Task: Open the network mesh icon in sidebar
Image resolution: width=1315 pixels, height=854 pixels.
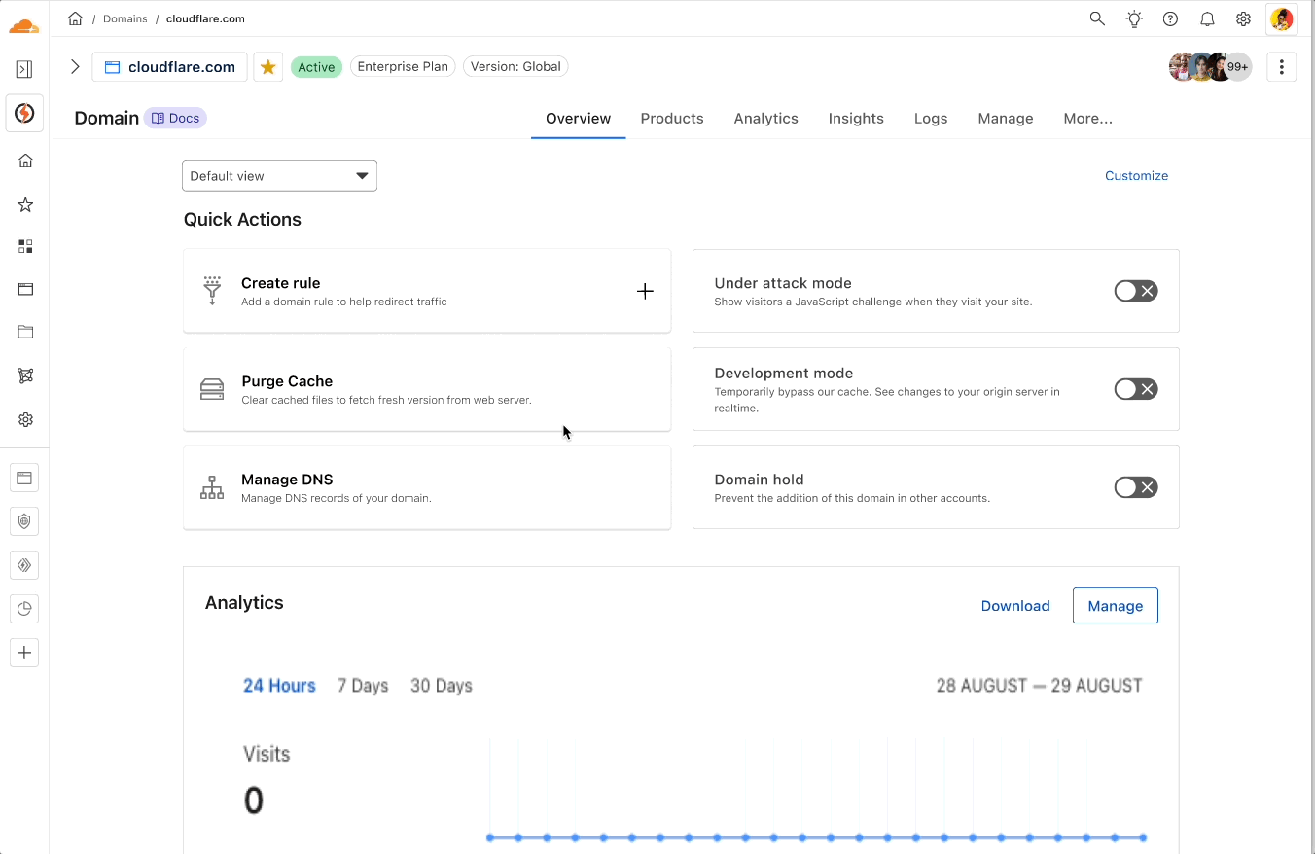Action: tap(26, 375)
